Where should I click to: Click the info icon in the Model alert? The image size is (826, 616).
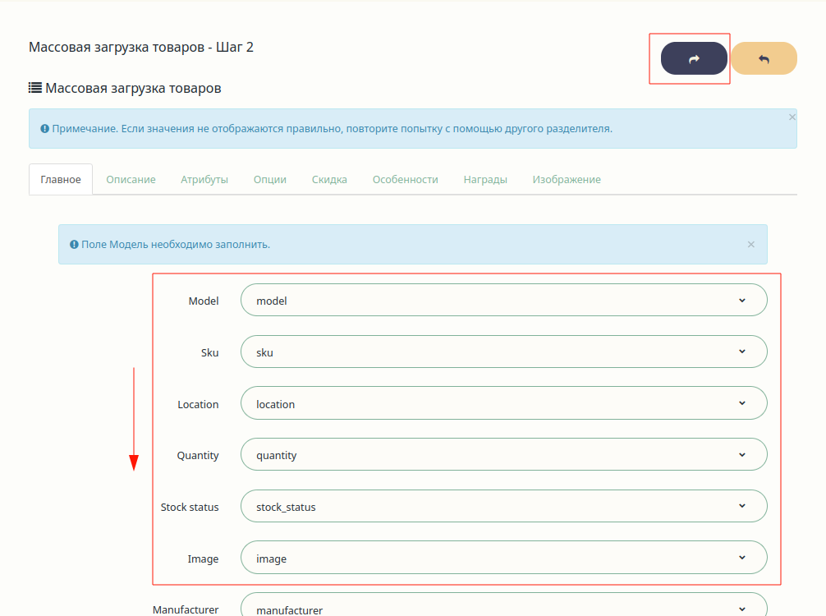[x=74, y=245]
